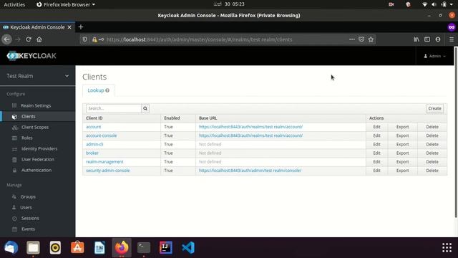Show the applications grid

point(447,247)
